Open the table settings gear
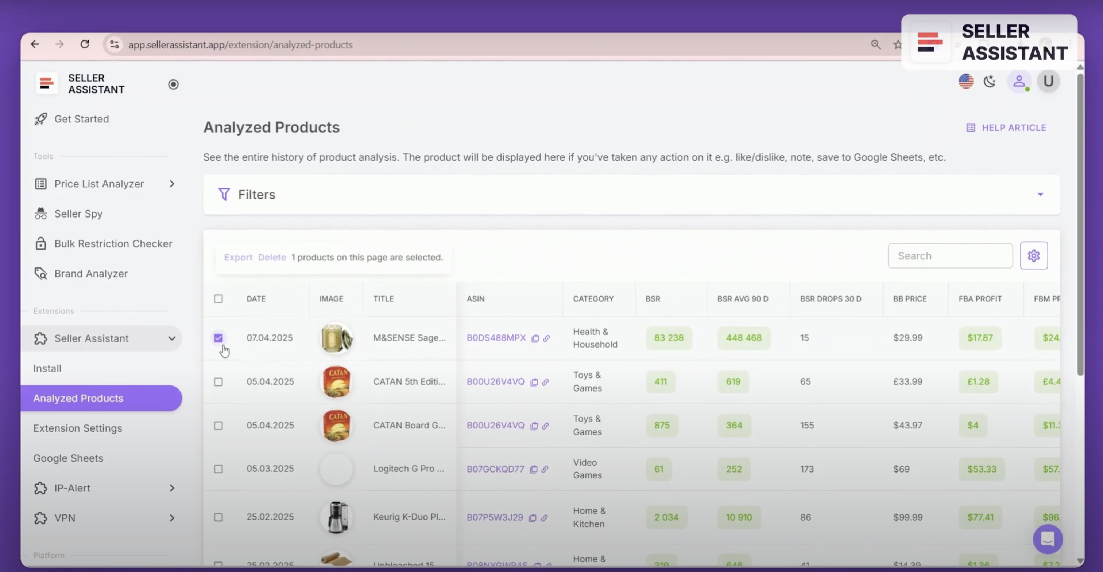1103x572 pixels. tap(1034, 255)
